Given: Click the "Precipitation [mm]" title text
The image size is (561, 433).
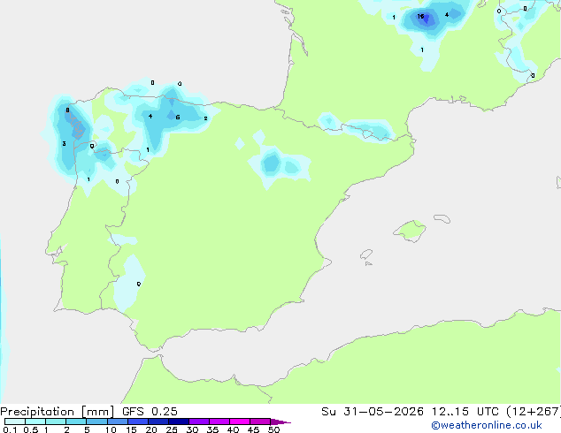Looking at the screenshot, I should click(57, 412).
